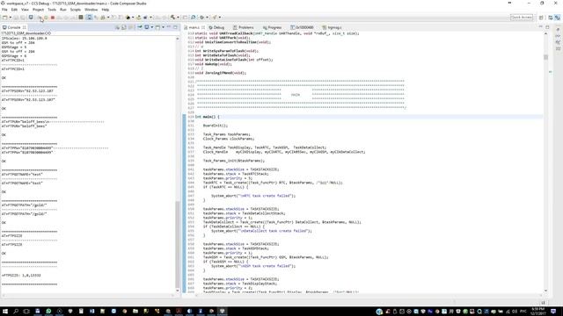Click the Open Console icon
The height and width of the screenshot is (316, 563).
coord(157,27)
